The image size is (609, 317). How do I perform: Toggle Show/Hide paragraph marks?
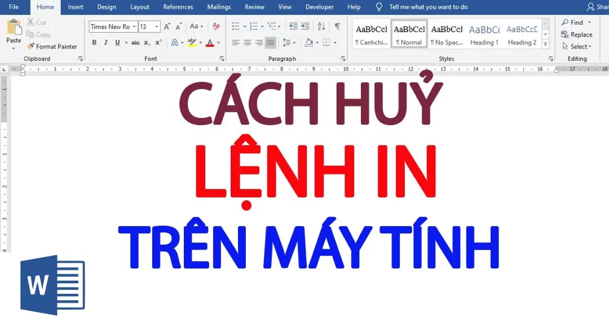point(337,27)
